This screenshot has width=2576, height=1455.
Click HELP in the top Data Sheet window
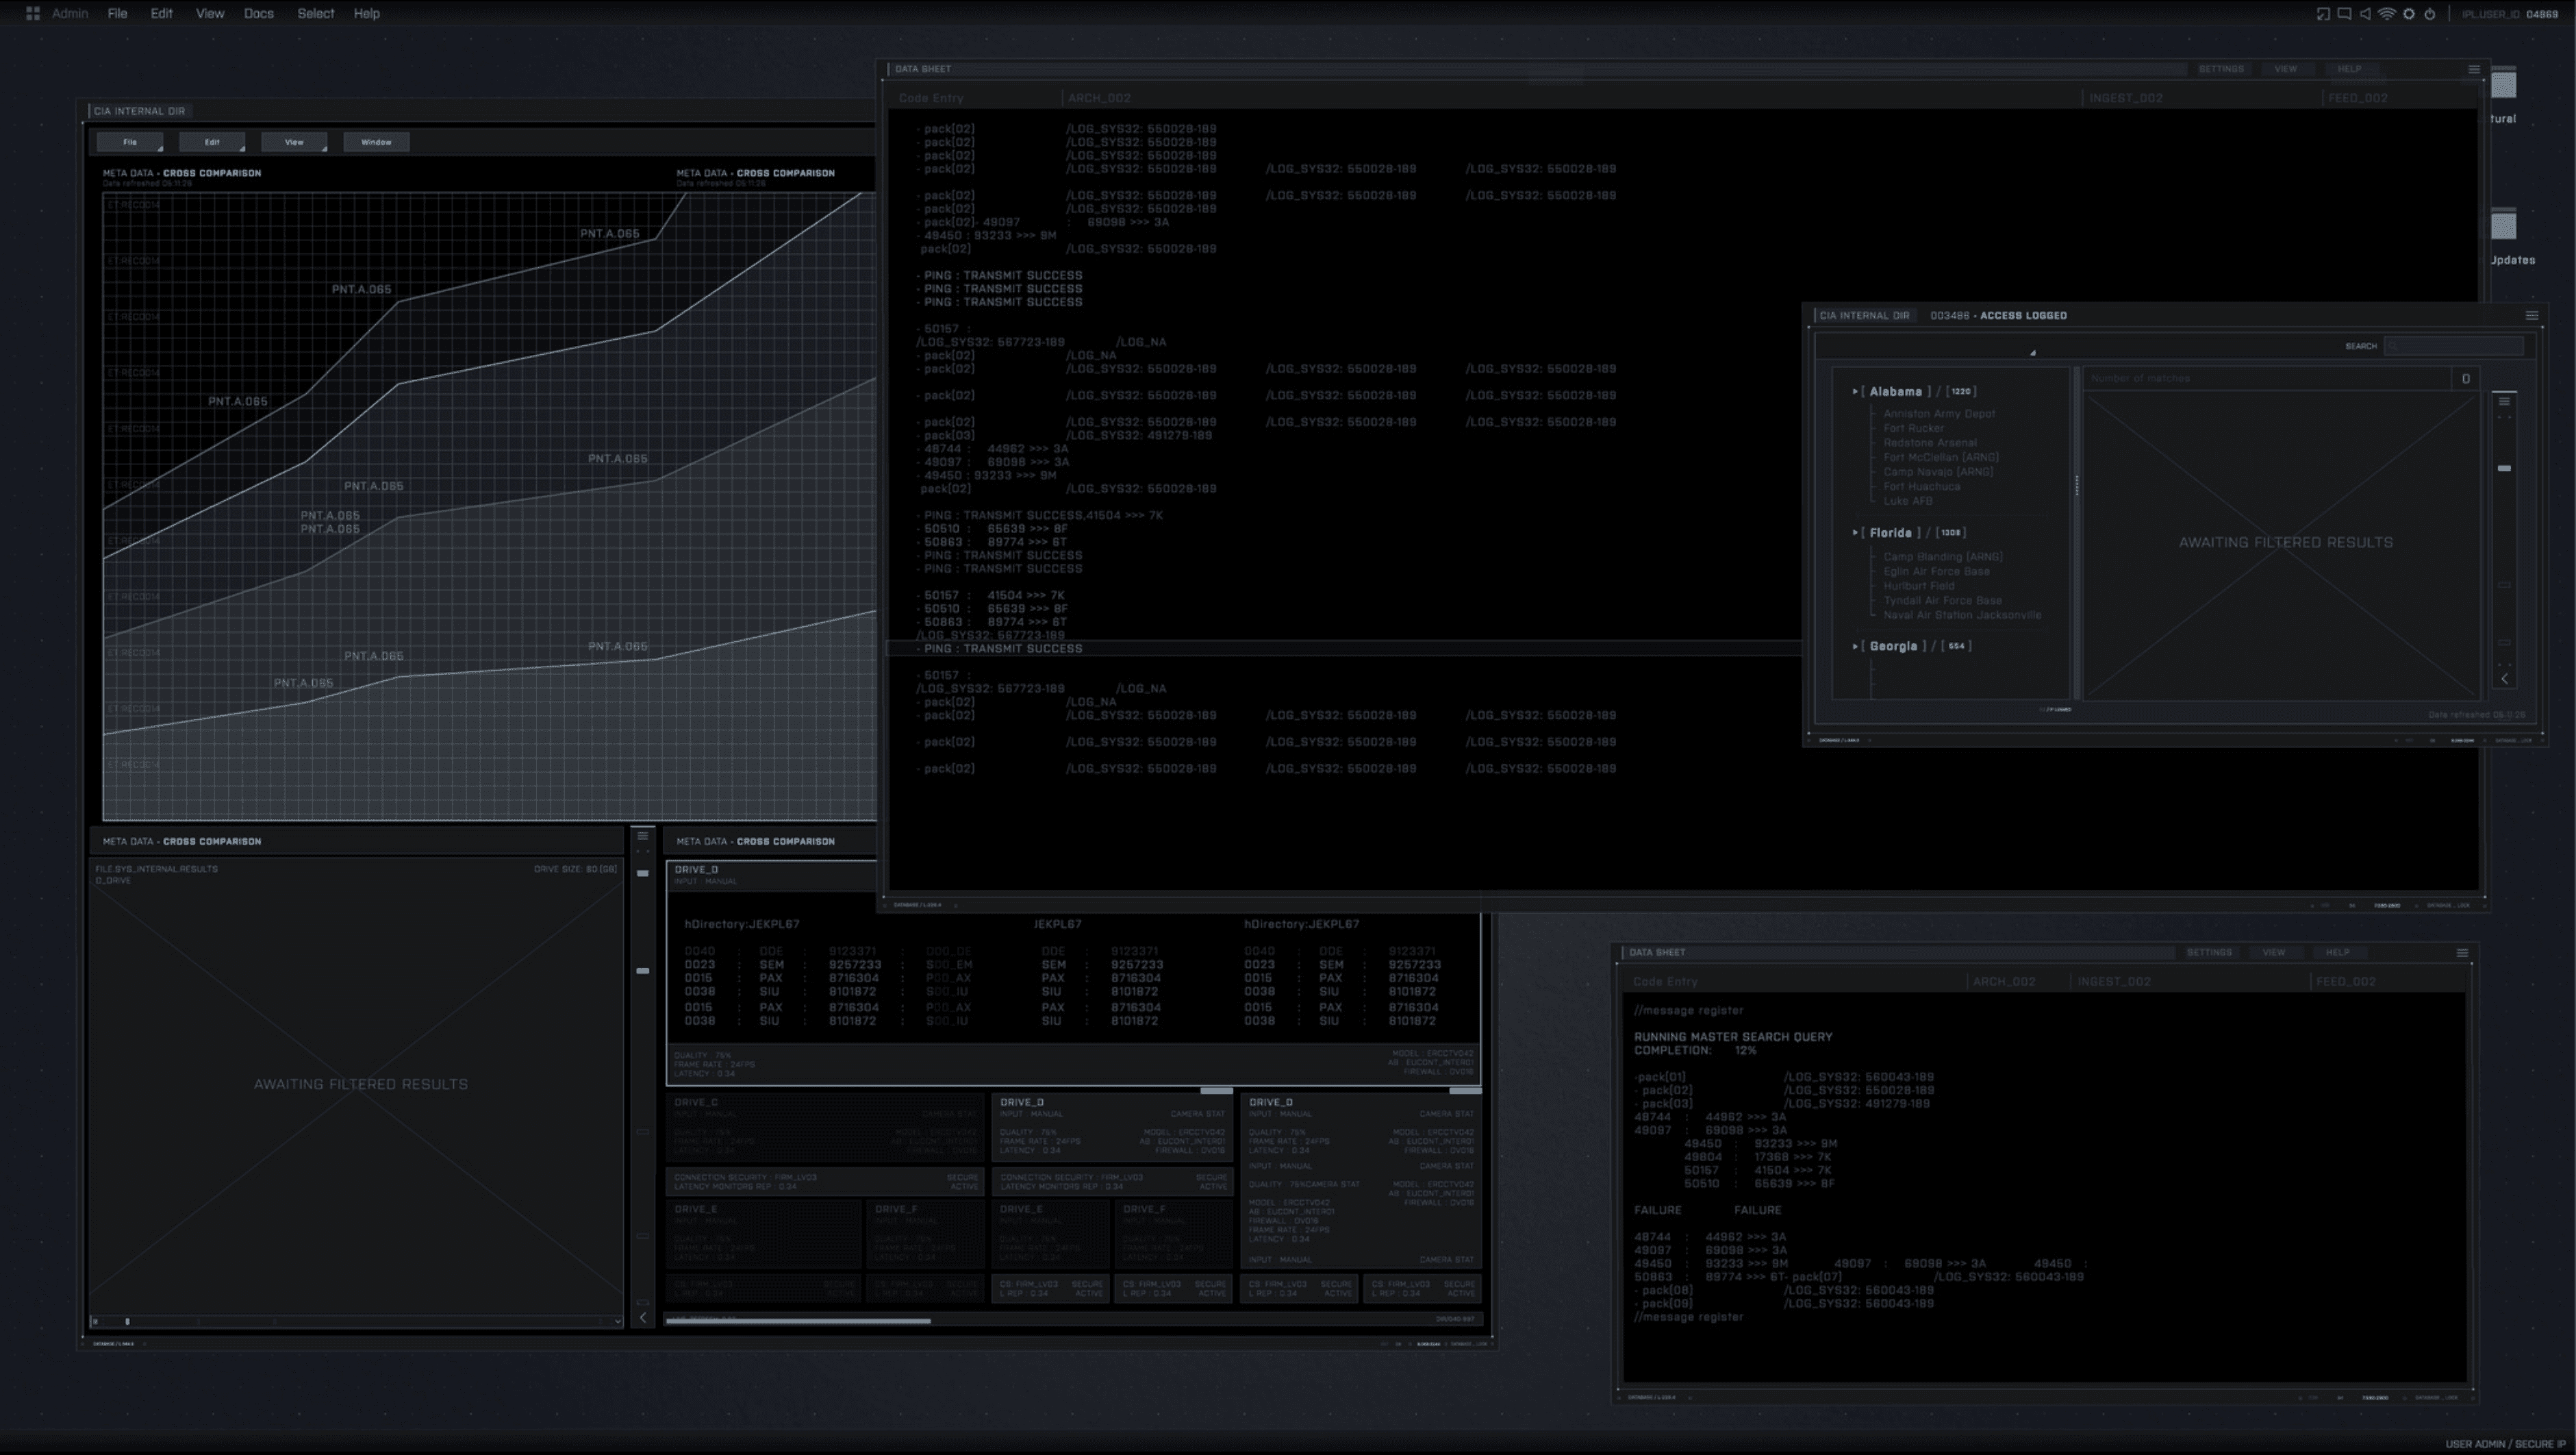(2349, 69)
